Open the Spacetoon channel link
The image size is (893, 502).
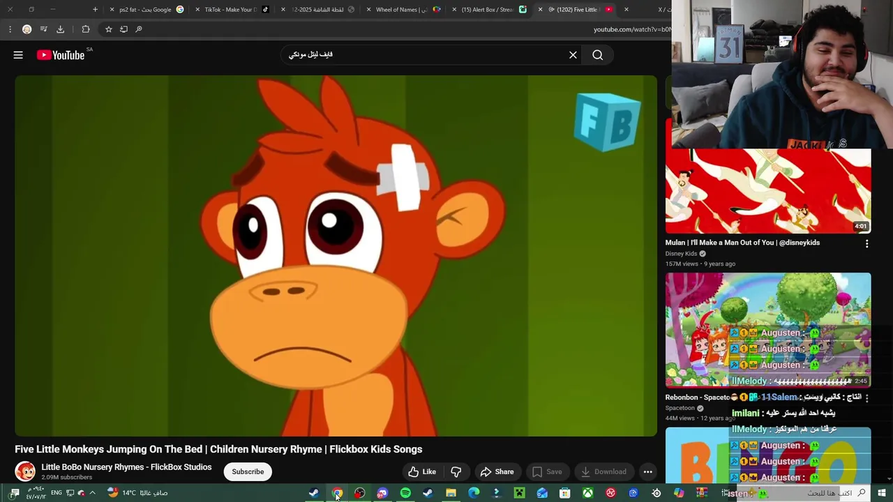pos(680,408)
